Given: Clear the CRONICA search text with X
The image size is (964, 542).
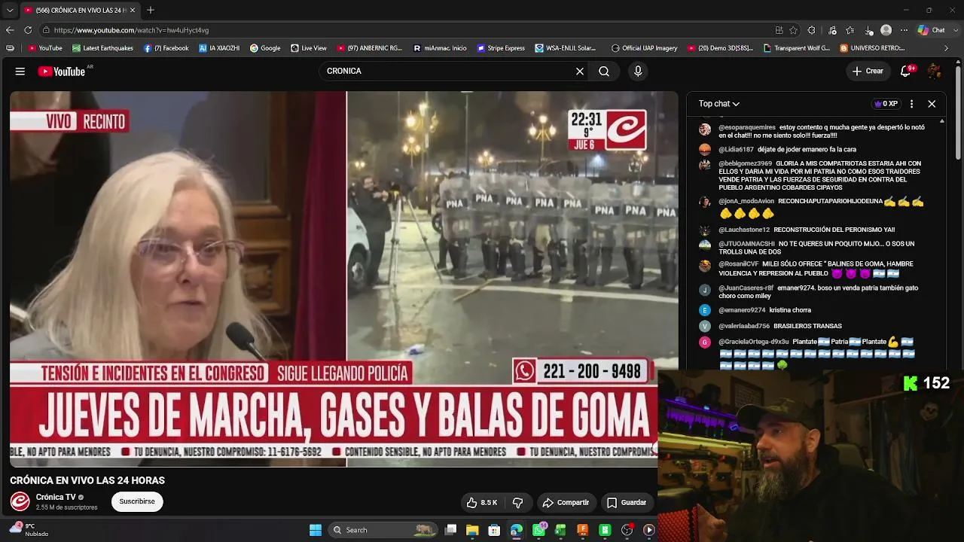Looking at the screenshot, I should point(580,72).
